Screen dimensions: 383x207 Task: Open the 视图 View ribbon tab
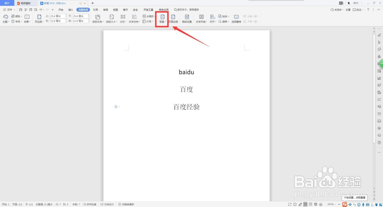click(x=115, y=10)
